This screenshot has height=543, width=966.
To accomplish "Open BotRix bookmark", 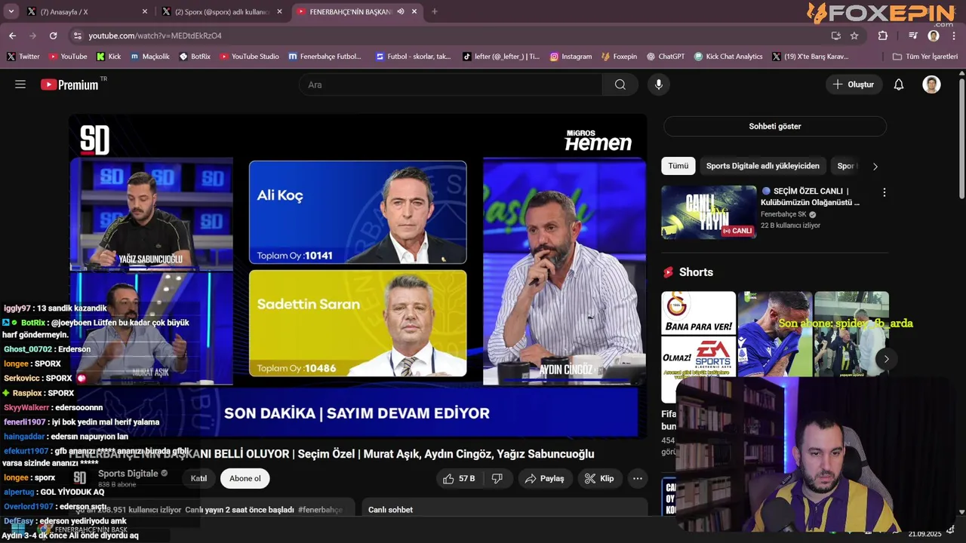I will coord(195,57).
